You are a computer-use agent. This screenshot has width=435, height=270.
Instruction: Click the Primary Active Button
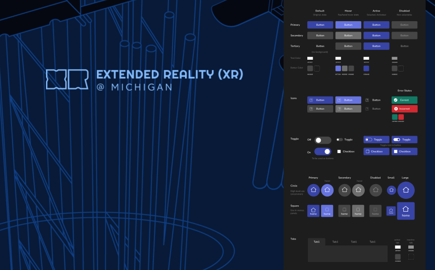pyautogui.click(x=377, y=25)
